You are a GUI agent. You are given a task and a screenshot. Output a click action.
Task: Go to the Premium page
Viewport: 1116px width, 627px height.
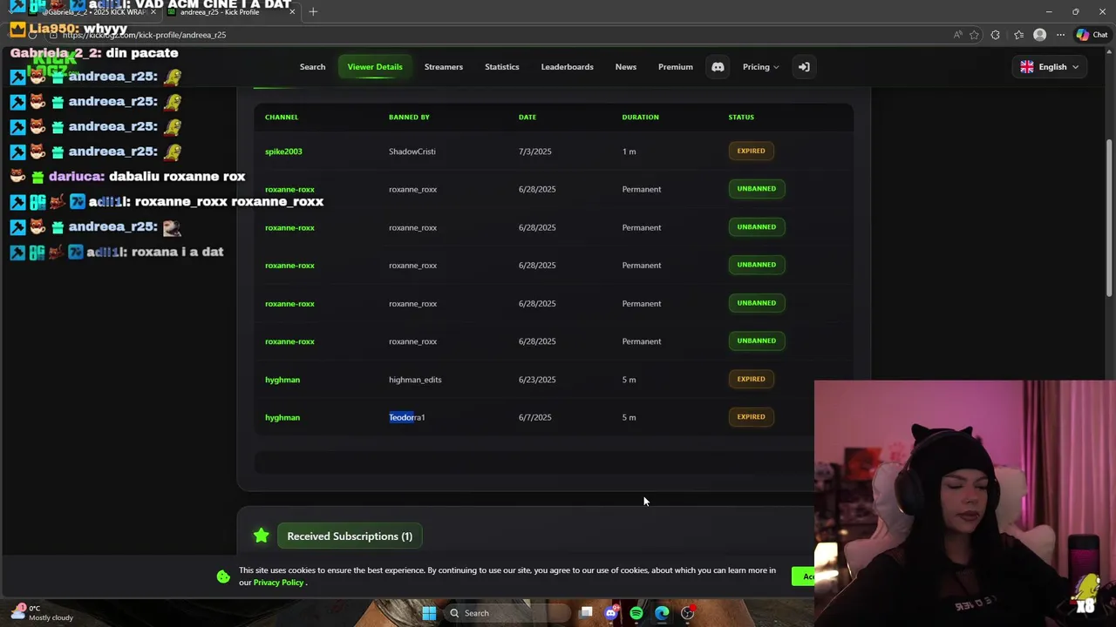(x=675, y=67)
